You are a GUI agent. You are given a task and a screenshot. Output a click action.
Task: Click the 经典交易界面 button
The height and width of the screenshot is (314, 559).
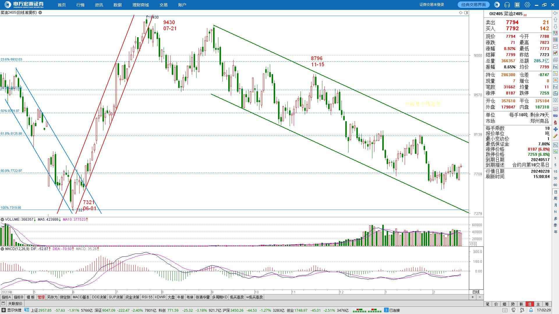[473, 5]
